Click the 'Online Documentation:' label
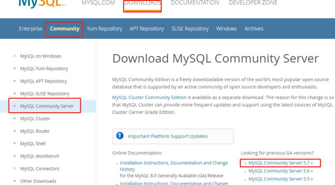The width and height of the screenshot is (335, 185). (137, 153)
